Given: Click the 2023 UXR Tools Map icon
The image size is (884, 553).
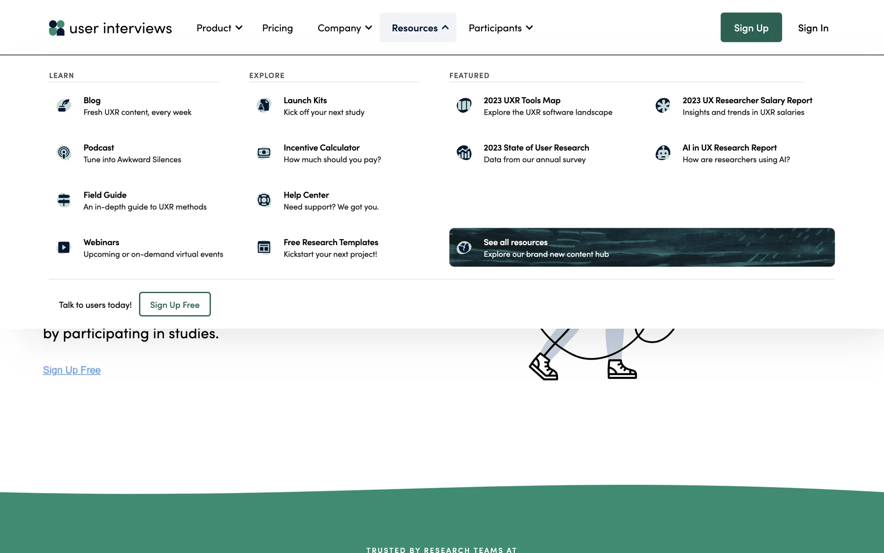Looking at the screenshot, I should pos(464,106).
